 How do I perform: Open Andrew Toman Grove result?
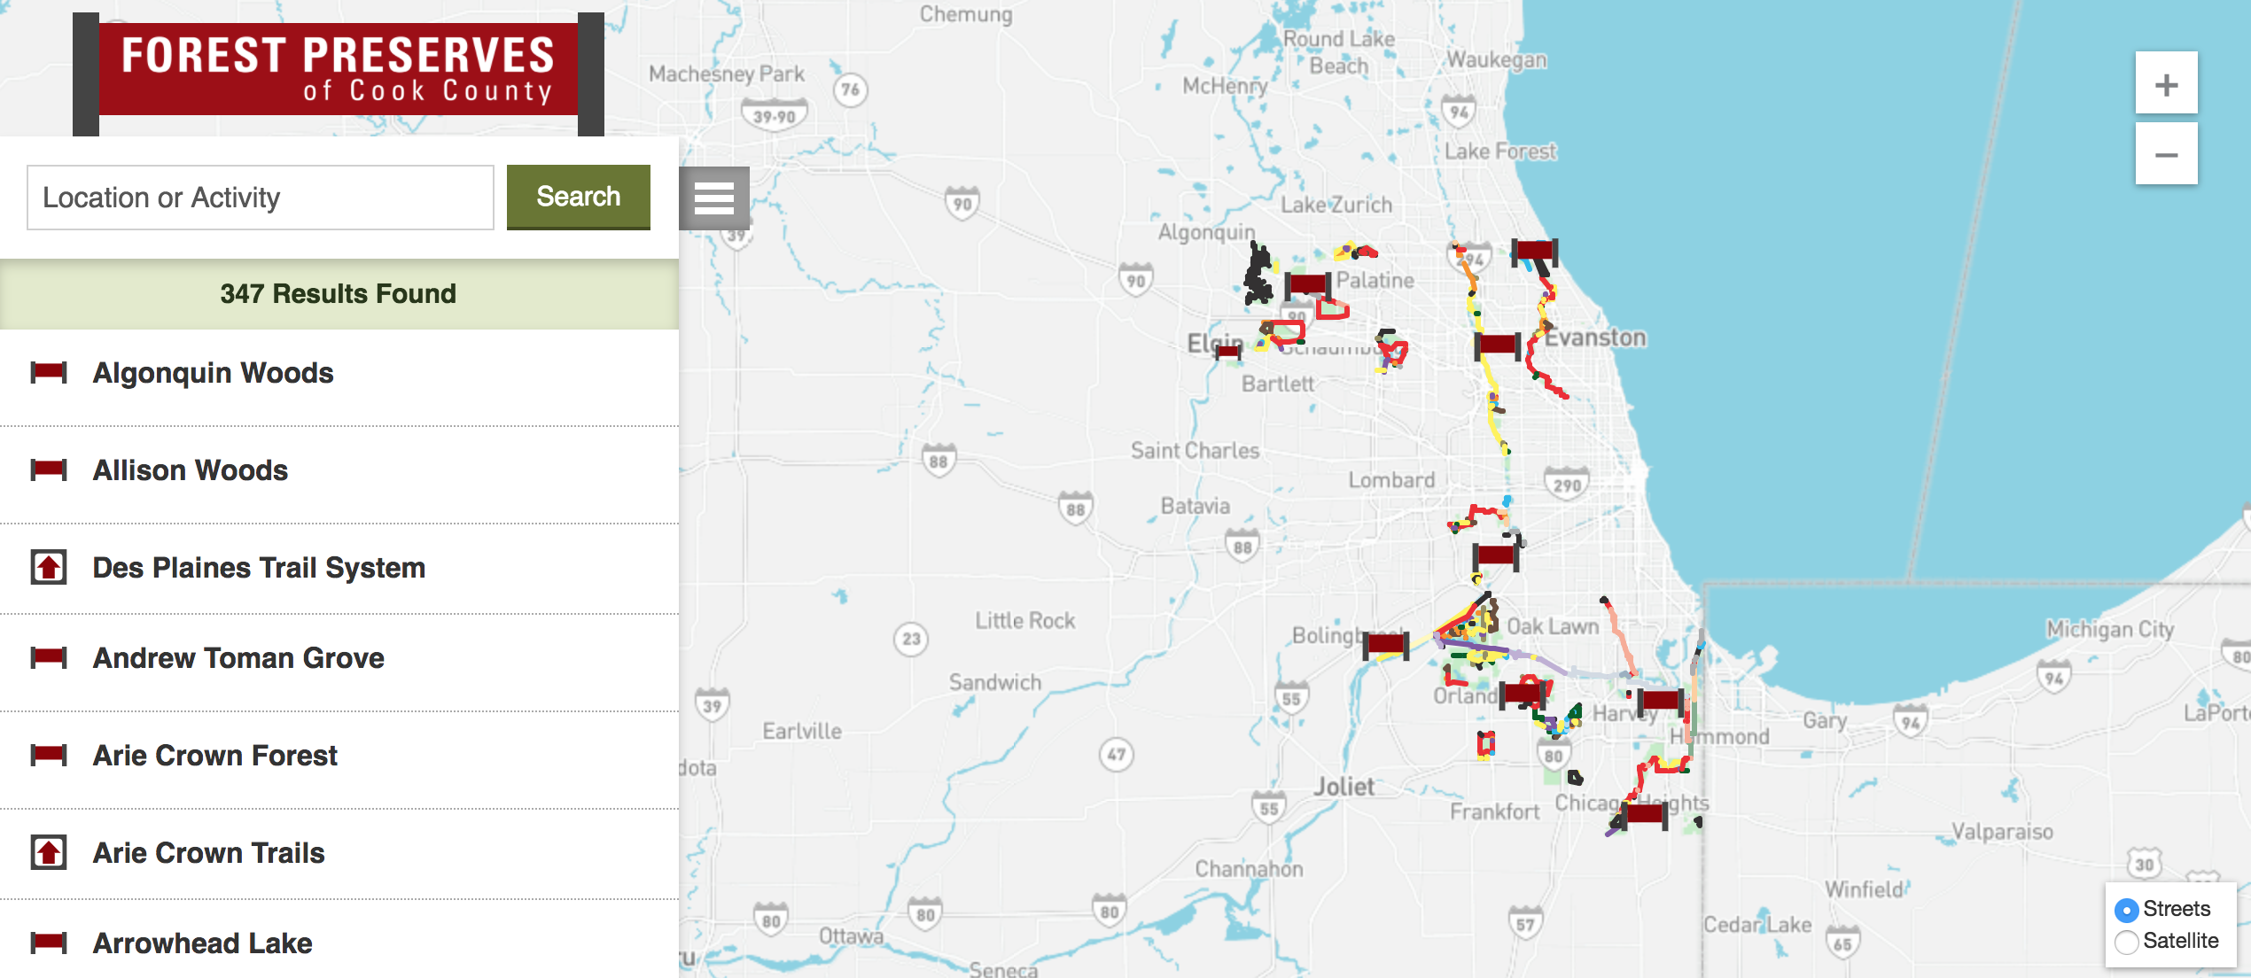point(238,658)
